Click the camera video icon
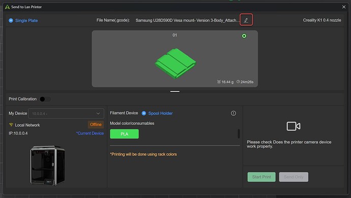 pyautogui.click(x=294, y=126)
